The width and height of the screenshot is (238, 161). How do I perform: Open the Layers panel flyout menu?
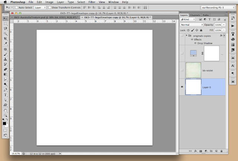click(x=225, y=15)
